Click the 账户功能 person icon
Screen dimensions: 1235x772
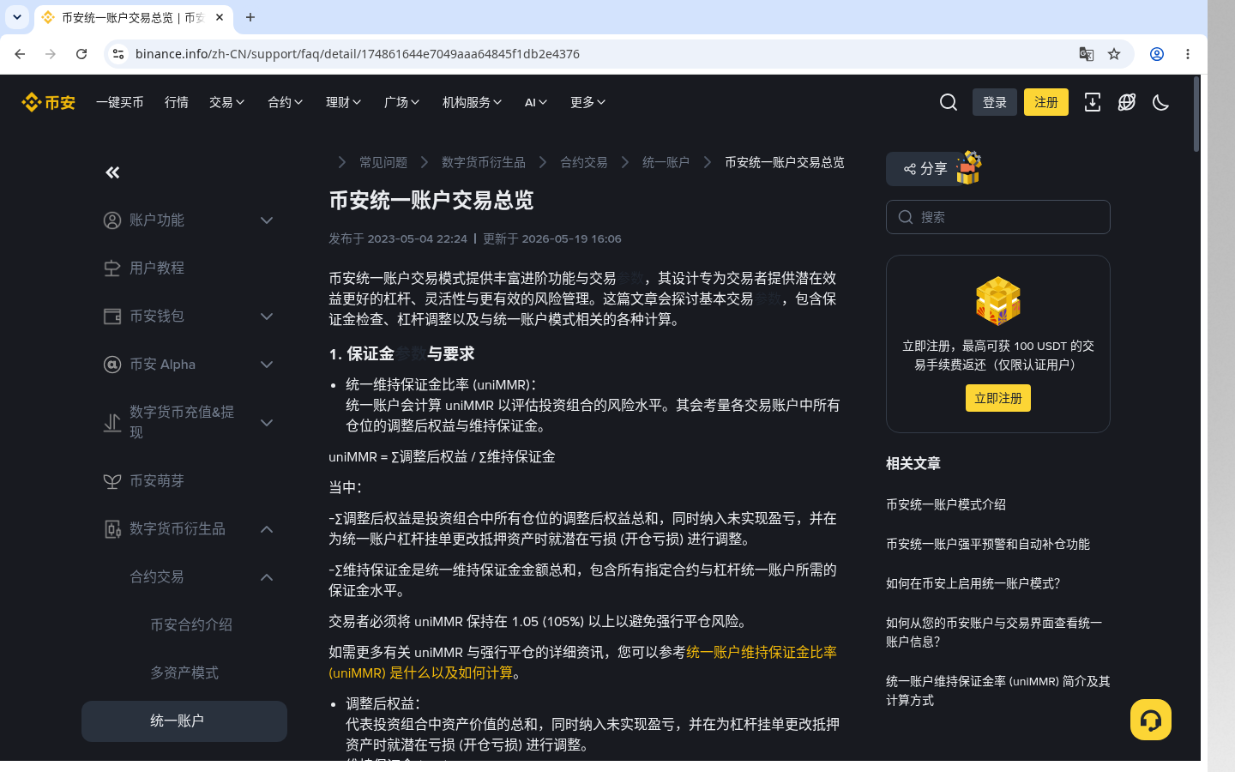click(112, 220)
